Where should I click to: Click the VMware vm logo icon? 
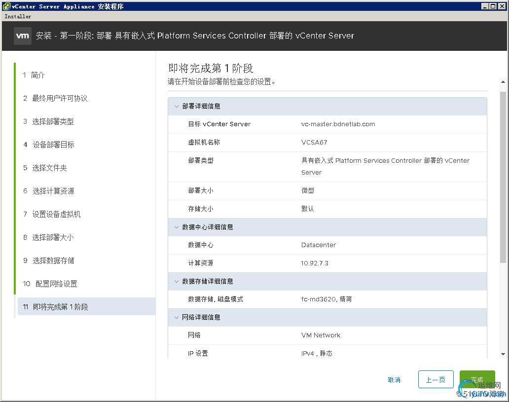pos(23,36)
